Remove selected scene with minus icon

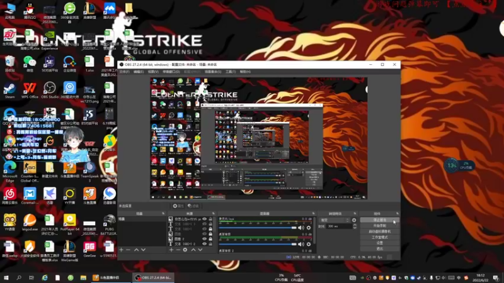point(129,250)
